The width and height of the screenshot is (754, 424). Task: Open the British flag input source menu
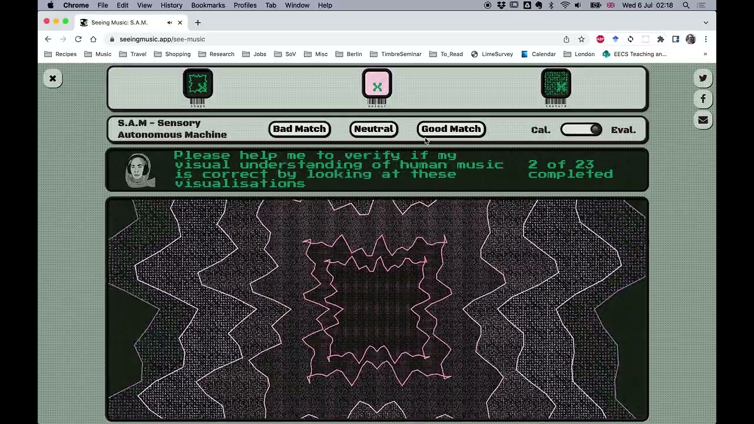(610, 5)
